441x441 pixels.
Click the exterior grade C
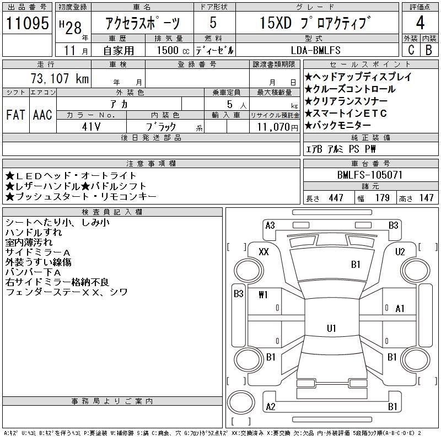pos(411,50)
